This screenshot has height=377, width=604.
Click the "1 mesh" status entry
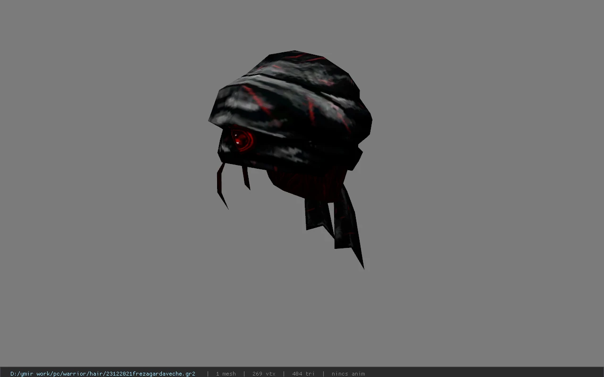226,374
